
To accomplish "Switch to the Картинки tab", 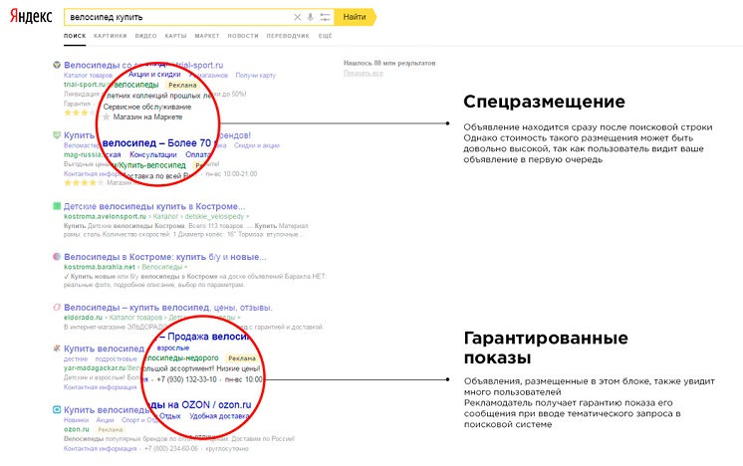I will [111, 36].
